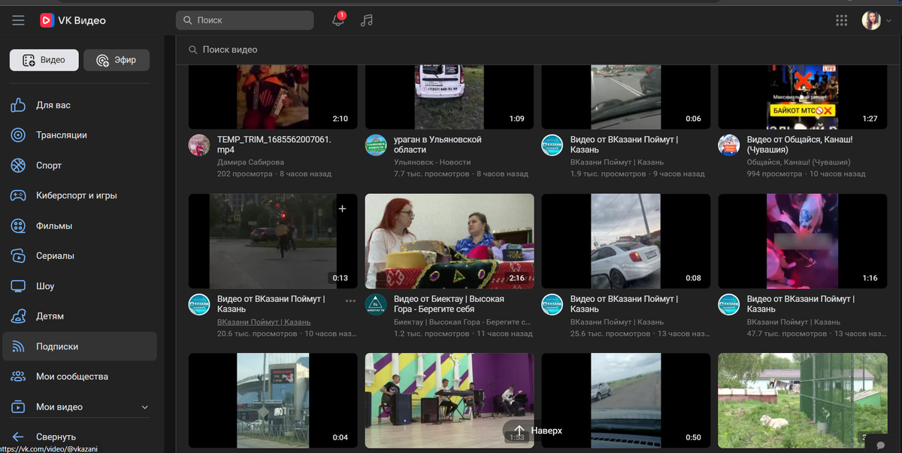
Task: Play the 1:27 БАЙКОТ МТС thumbnail
Action: (803, 97)
